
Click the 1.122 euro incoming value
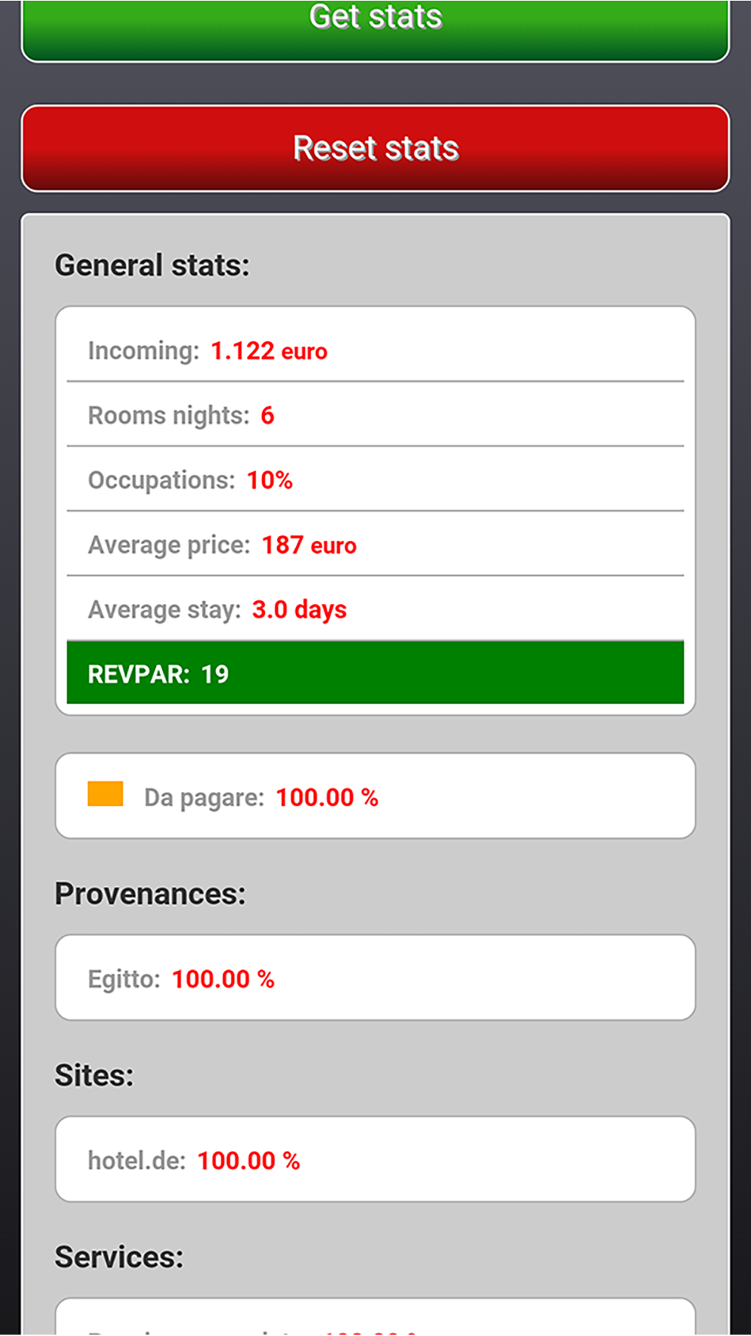pos(269,351)
